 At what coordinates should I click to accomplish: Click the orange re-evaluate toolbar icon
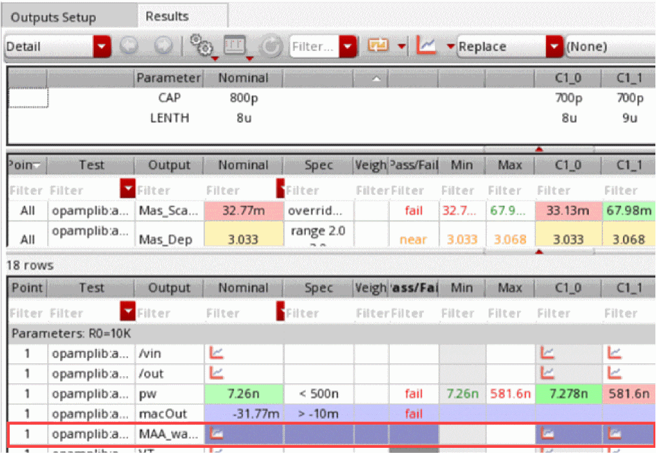pos(378,45)
